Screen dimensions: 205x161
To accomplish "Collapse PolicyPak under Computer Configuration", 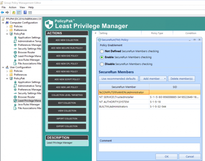I will point(7,34).
